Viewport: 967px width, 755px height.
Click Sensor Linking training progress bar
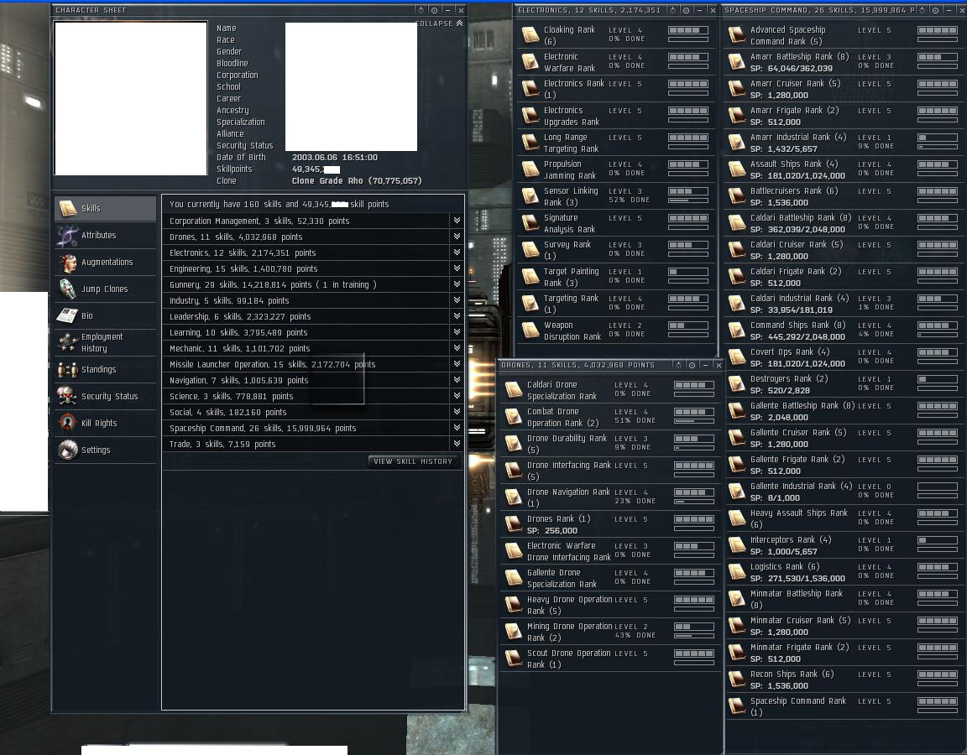click(x=688, y=201)
